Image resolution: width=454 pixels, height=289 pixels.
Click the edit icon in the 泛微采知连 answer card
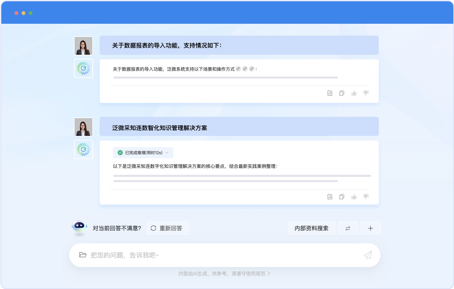click(x=330, y=197)
